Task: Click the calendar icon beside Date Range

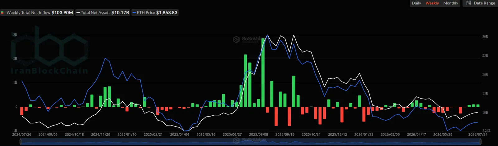Action: click(468, 3)
